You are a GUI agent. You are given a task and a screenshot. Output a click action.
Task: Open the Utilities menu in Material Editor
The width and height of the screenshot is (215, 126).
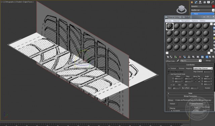click(x=203, y=21)
